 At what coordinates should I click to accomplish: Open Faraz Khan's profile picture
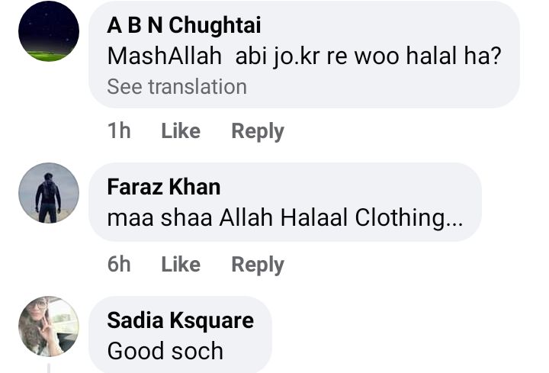49,193
